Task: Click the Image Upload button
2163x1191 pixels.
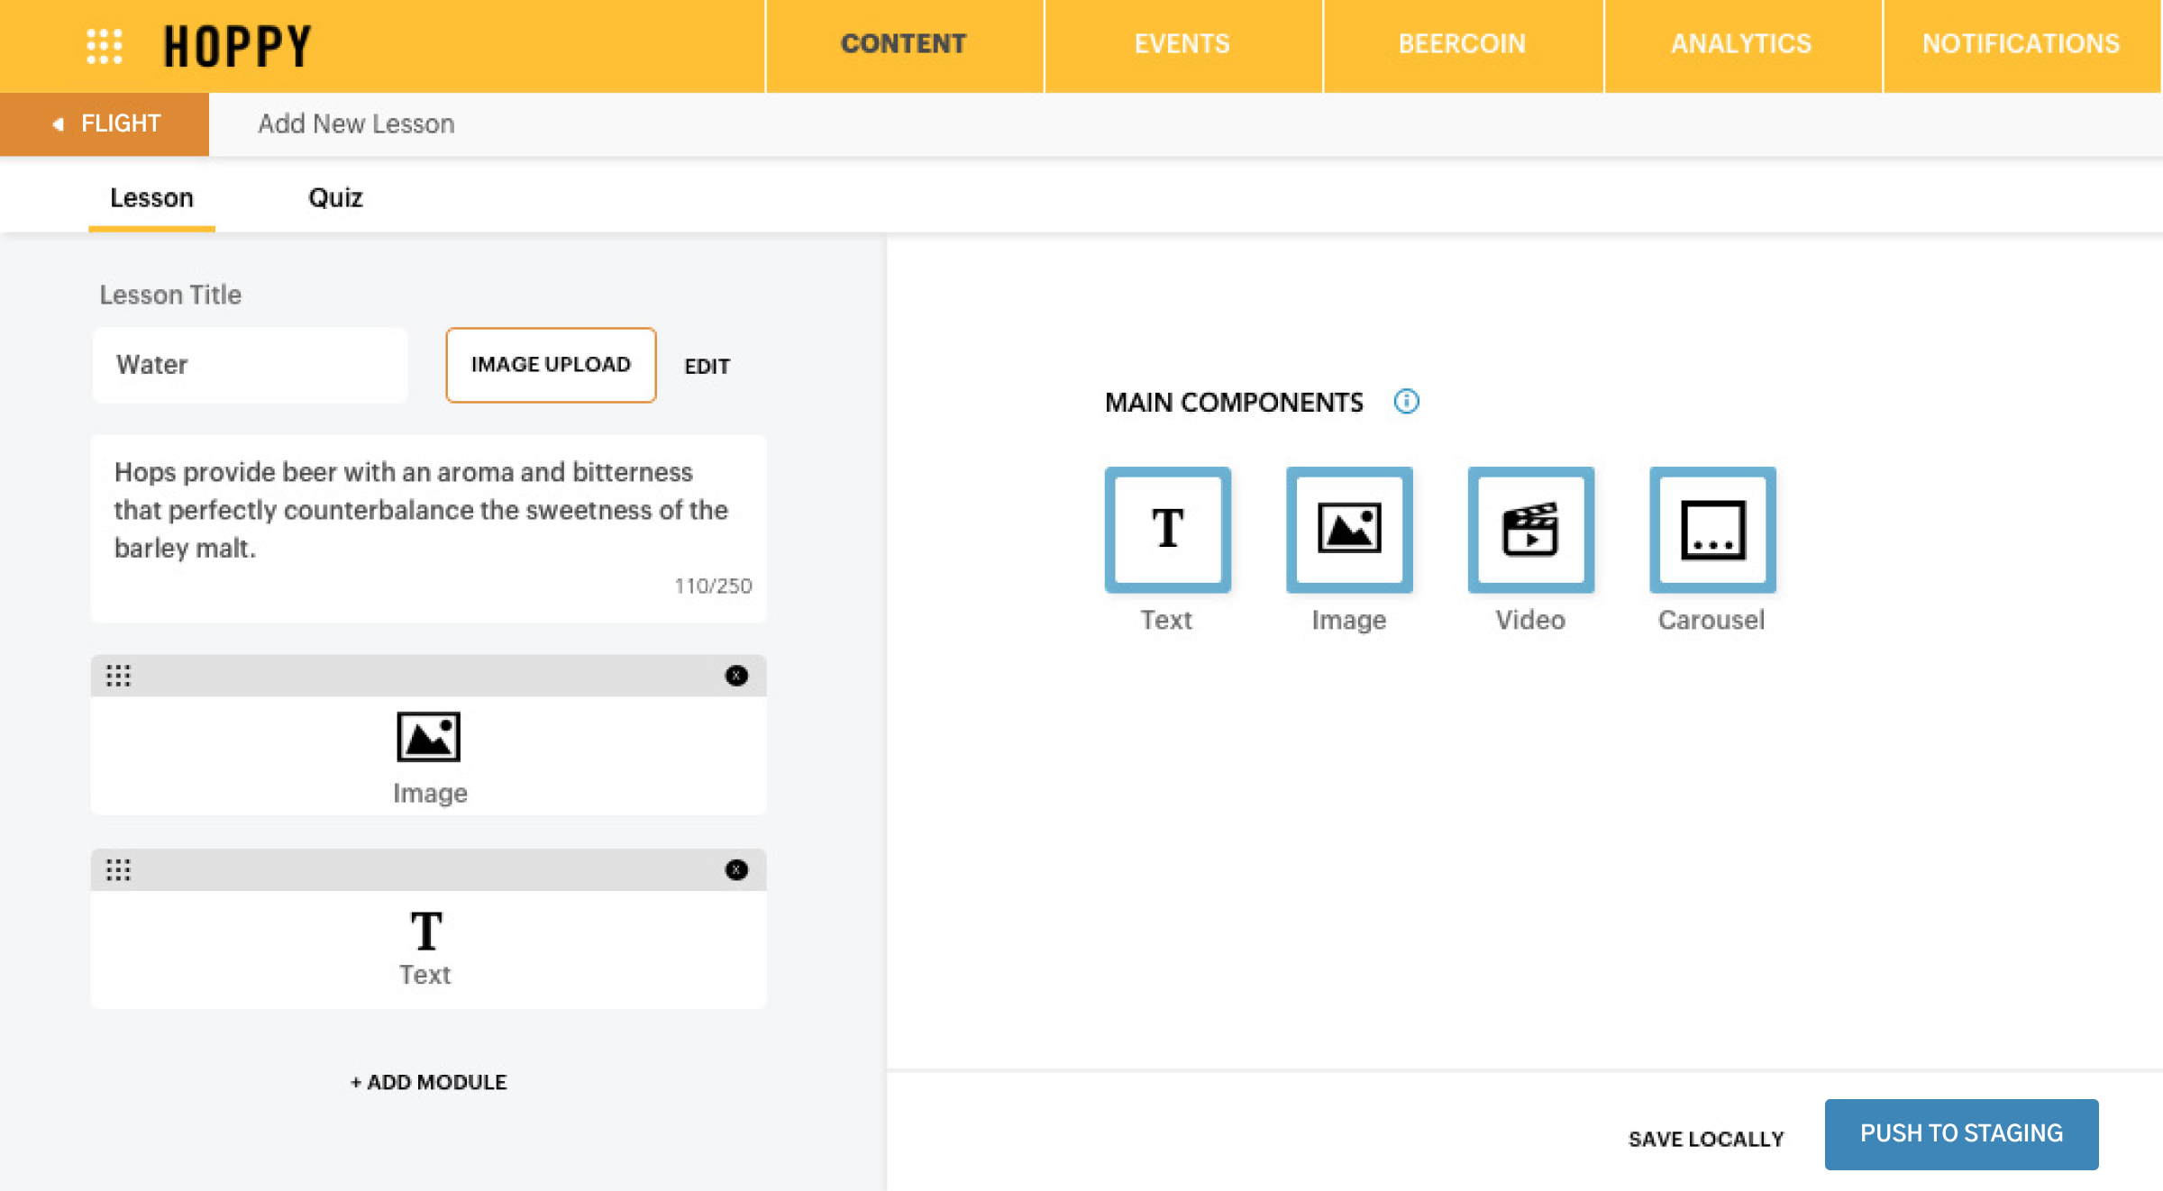Action: (551, 365)
